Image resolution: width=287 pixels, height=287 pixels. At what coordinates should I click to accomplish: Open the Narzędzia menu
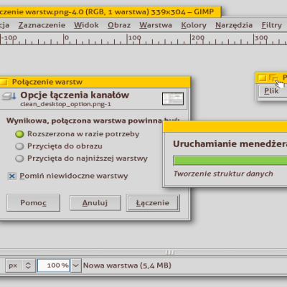[234, 25]
